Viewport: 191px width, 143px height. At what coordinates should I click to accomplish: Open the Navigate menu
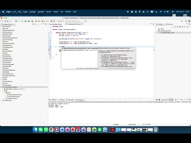41,12
